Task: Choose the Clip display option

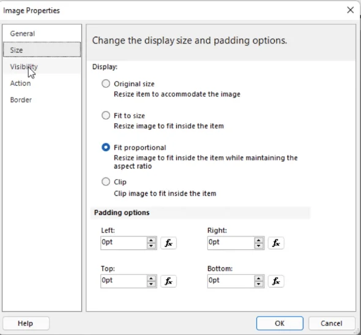Action: [106, 182]
